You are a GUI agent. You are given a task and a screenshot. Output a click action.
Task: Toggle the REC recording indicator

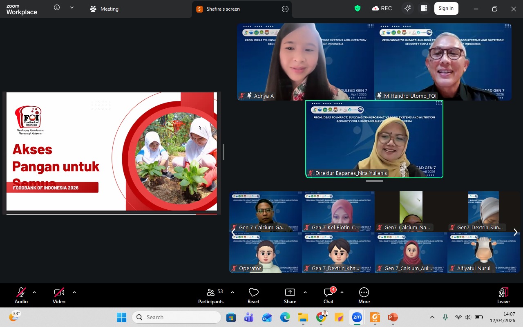382,9
